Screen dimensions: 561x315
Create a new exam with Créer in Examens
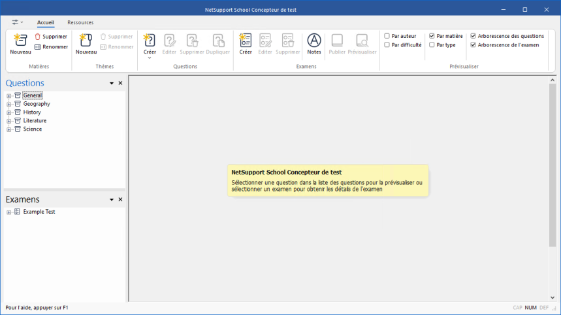click(246, 44)
